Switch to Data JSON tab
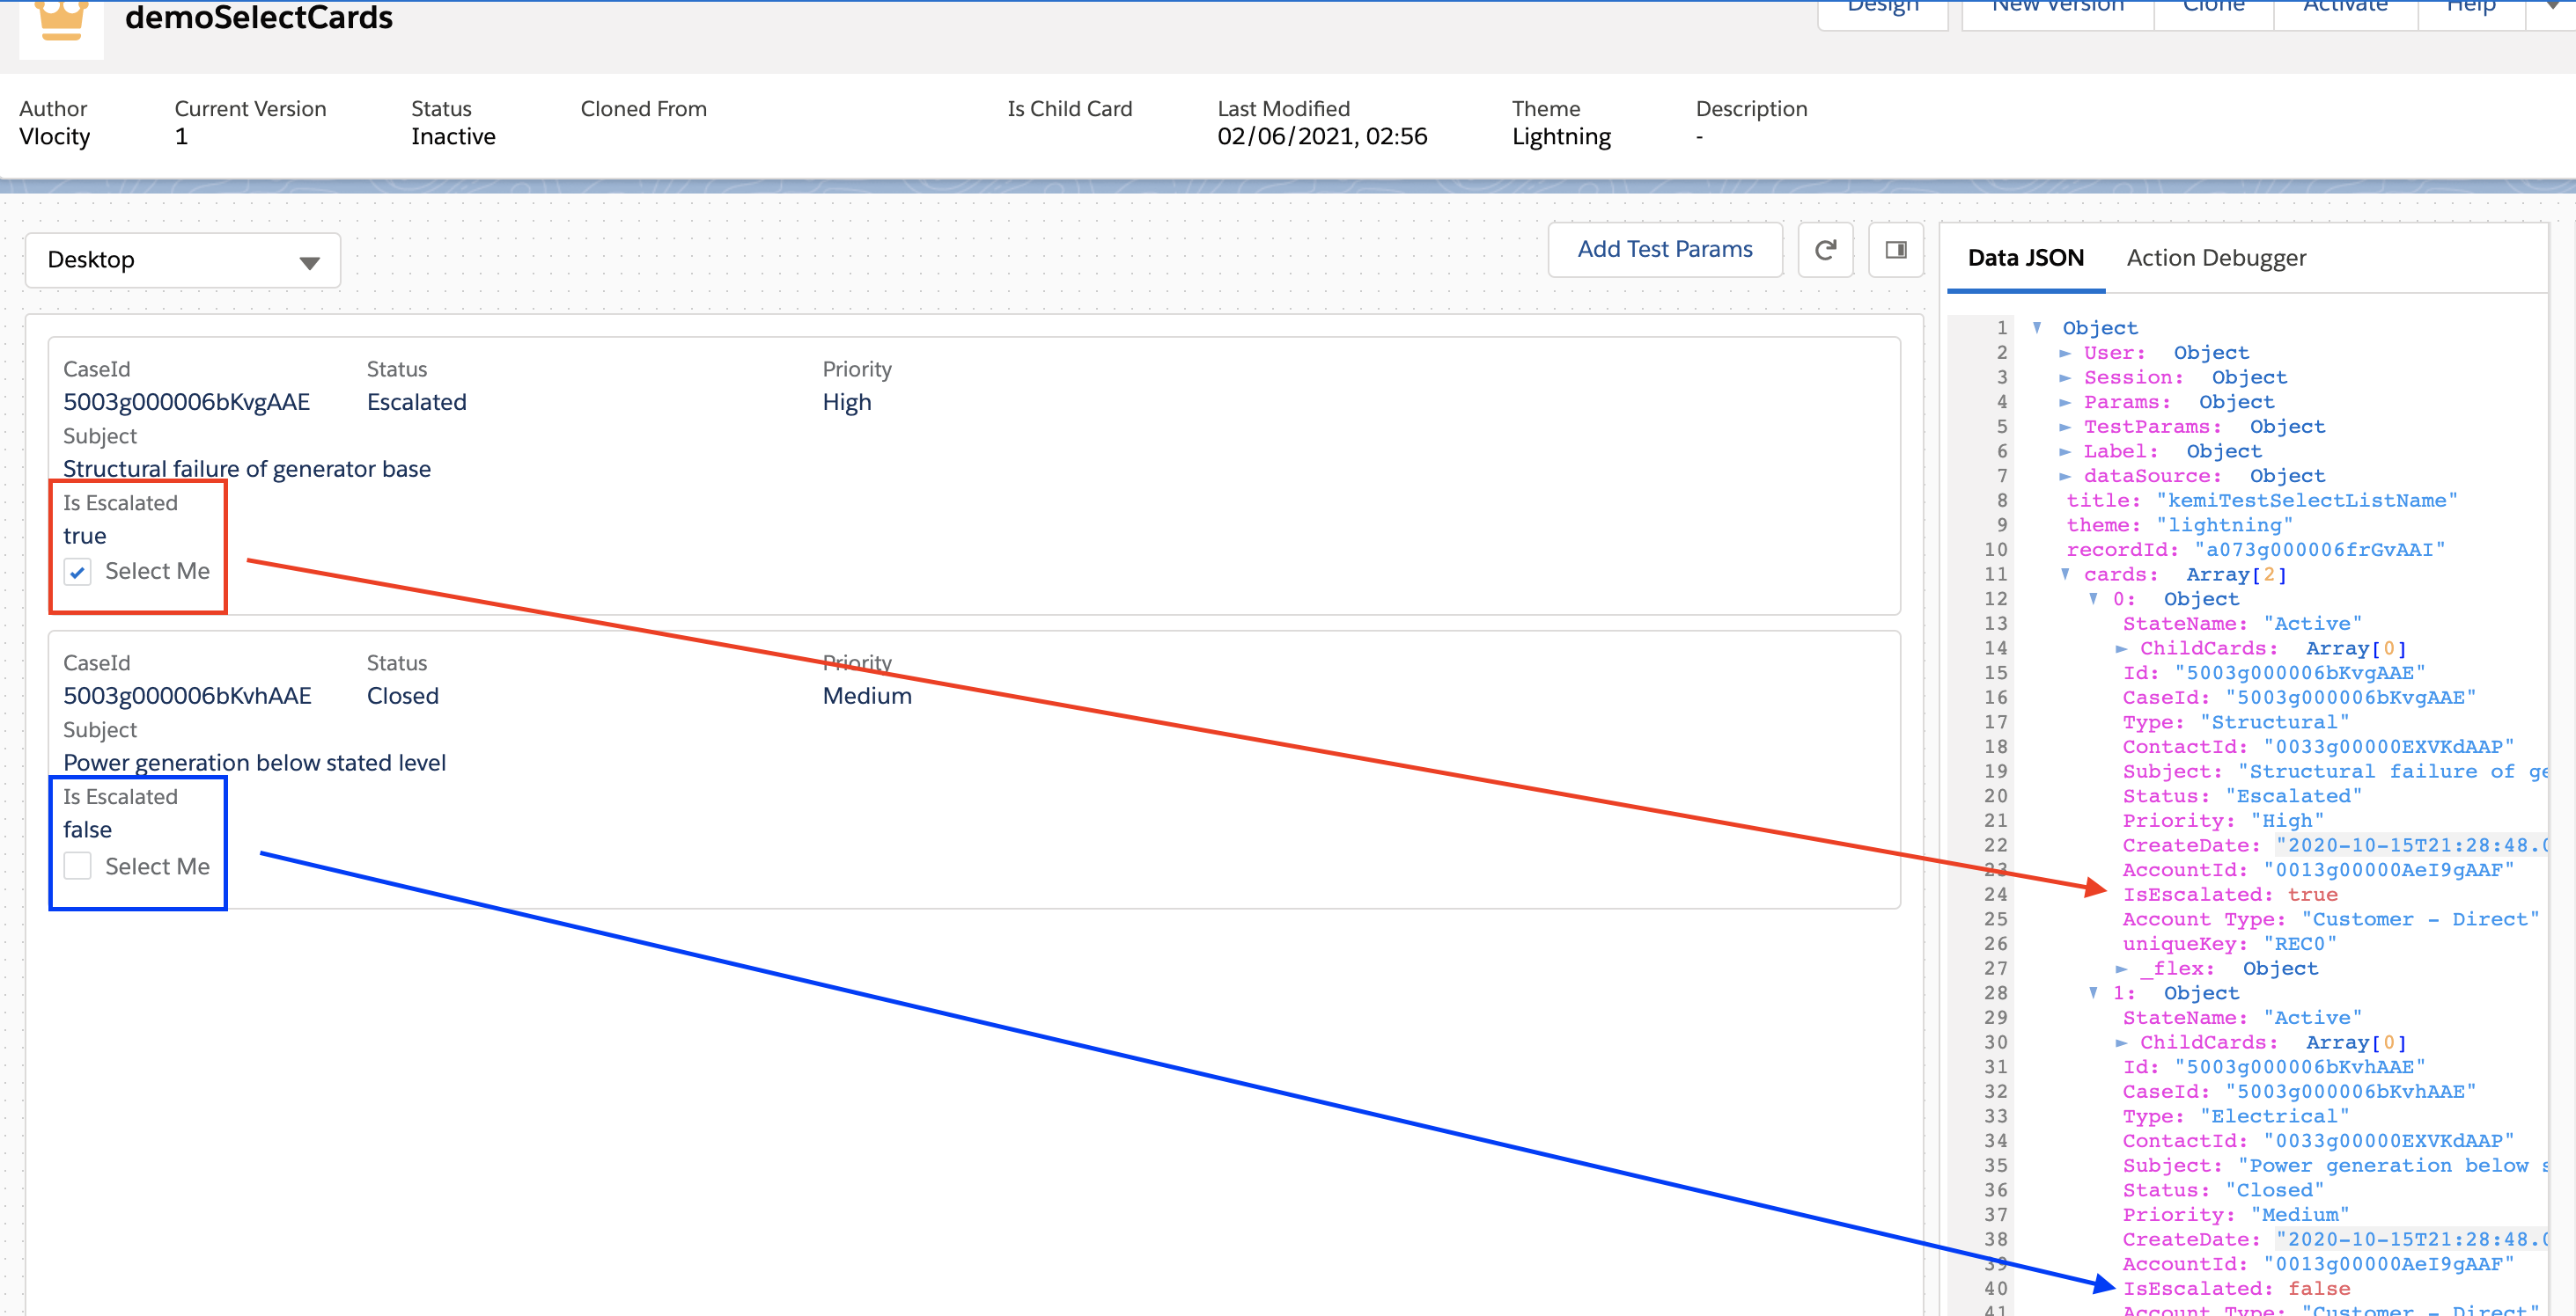The image size is (2576, 1316). [x=2025, y=258]
